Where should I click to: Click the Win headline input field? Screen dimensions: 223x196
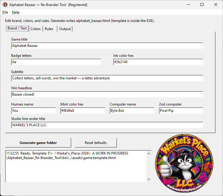pos(107,94)
